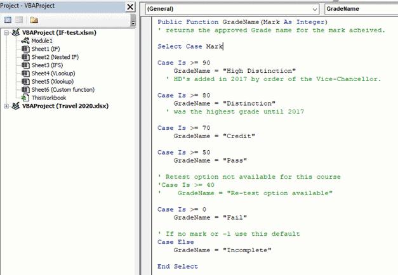This screenshot has height=275, width=398.
Task: Open the toolbar options overflow arrow
Action: tap(133, 22)
